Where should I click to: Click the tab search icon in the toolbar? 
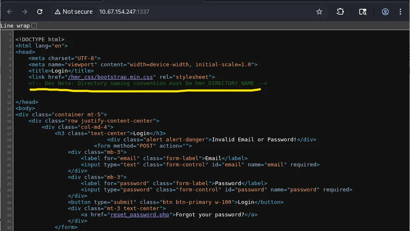pyautogui.click(x=363, y=12)
